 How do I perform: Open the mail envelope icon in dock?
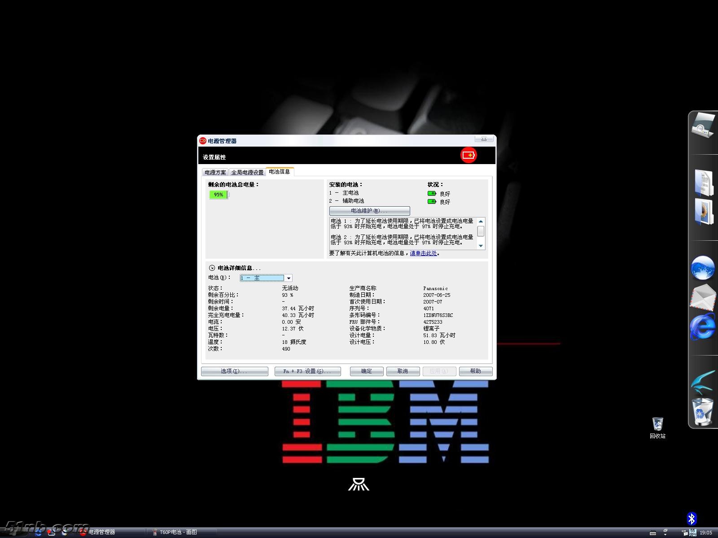pyautogui.click(x=703, y=297)
